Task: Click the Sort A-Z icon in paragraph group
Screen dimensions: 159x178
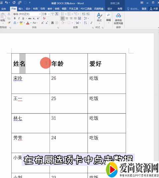Action: coord(85,23)
